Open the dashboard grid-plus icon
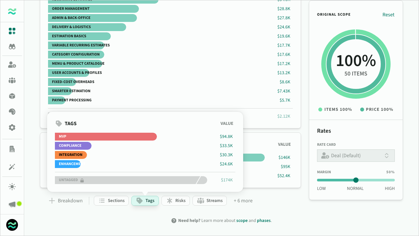Image resolution: width=419 pixels, height=236 pixels. (12, 31)
